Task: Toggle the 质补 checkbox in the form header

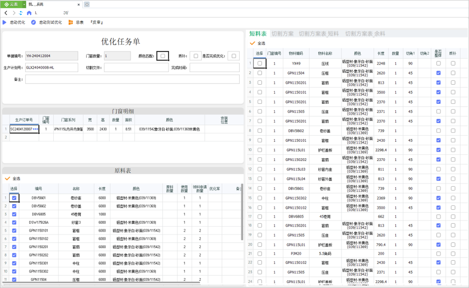Action: 196,56
